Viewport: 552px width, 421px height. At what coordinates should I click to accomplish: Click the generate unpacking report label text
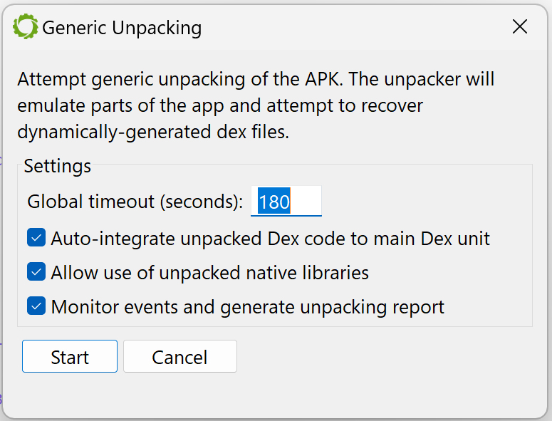click(333, 307)
